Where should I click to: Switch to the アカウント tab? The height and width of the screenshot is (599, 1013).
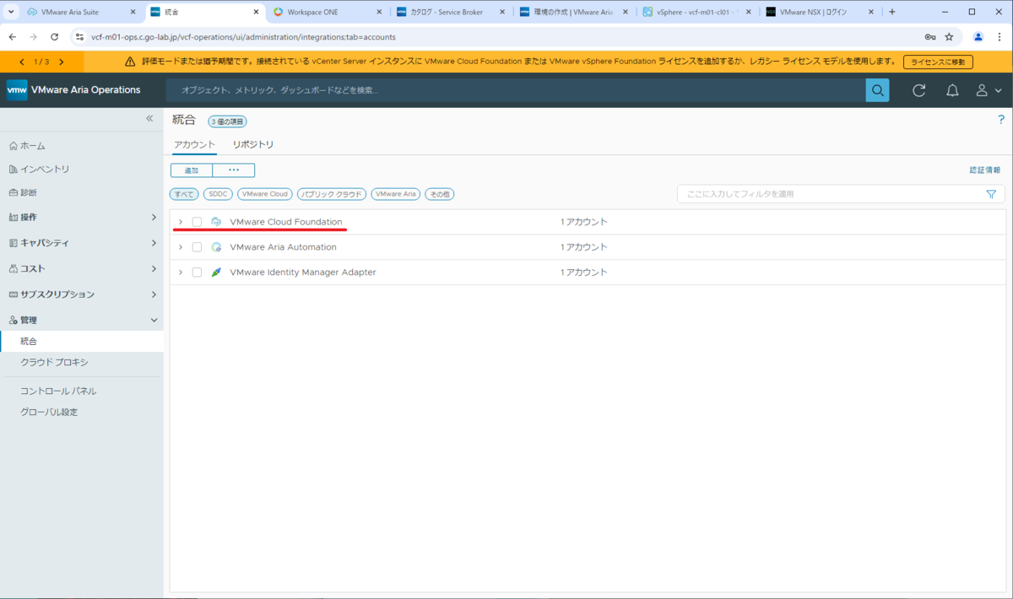point(194,144)
